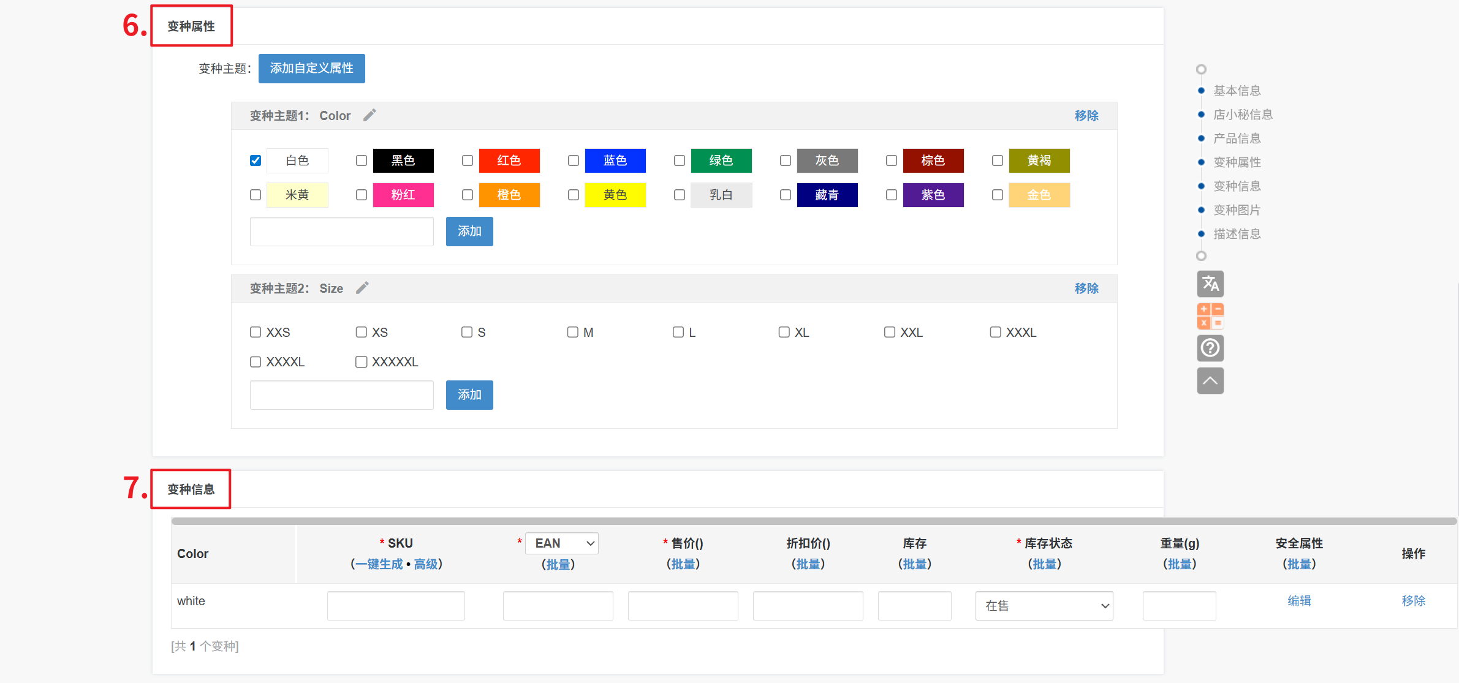Click the pencil edit icon beside Size
Viewport: 1459px width, 683px height.
[x=362, y=288]
